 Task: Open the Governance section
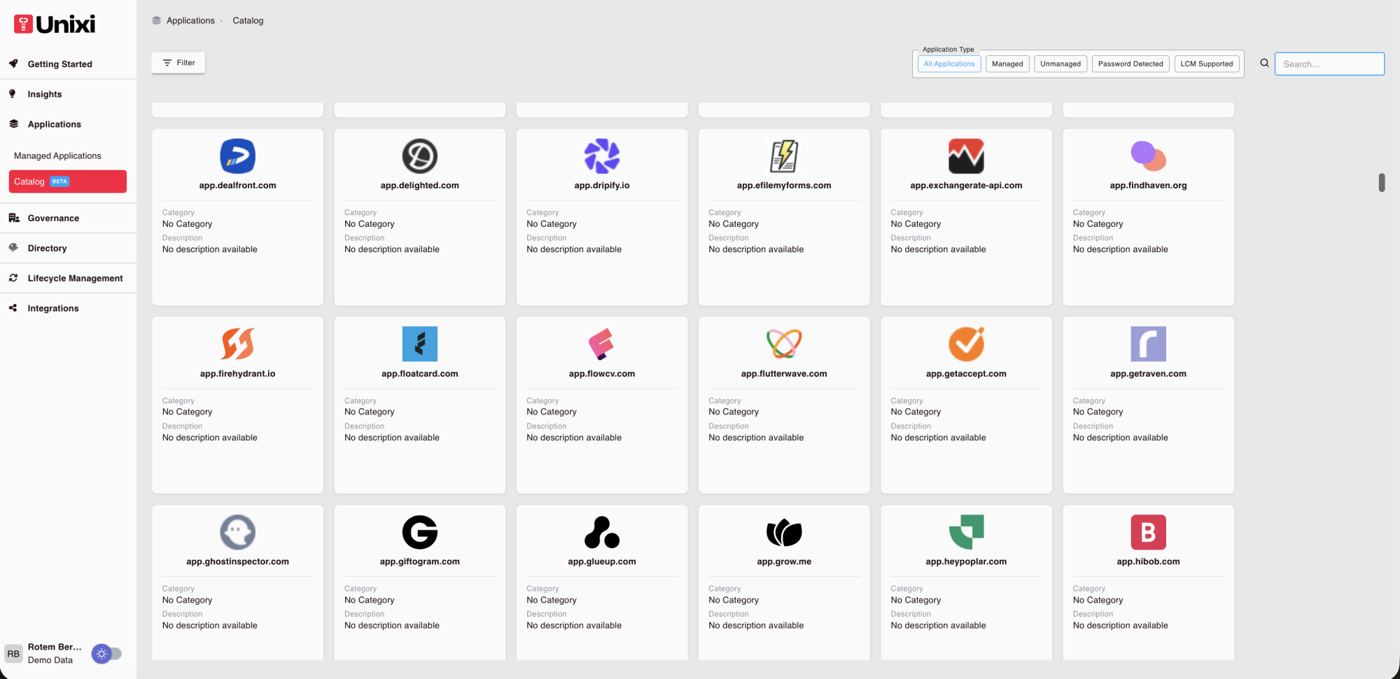click(68, 218)
